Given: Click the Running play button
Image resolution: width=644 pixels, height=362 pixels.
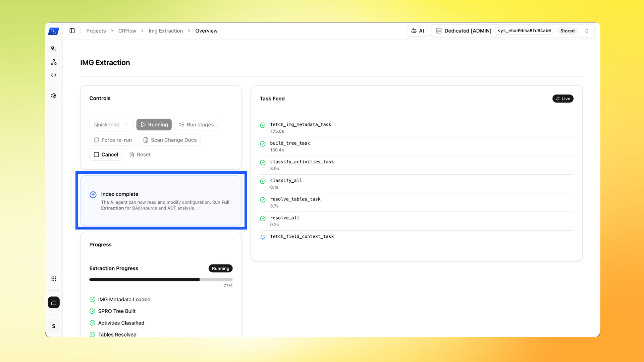Looking at the screenshot, I should [154, 124].
